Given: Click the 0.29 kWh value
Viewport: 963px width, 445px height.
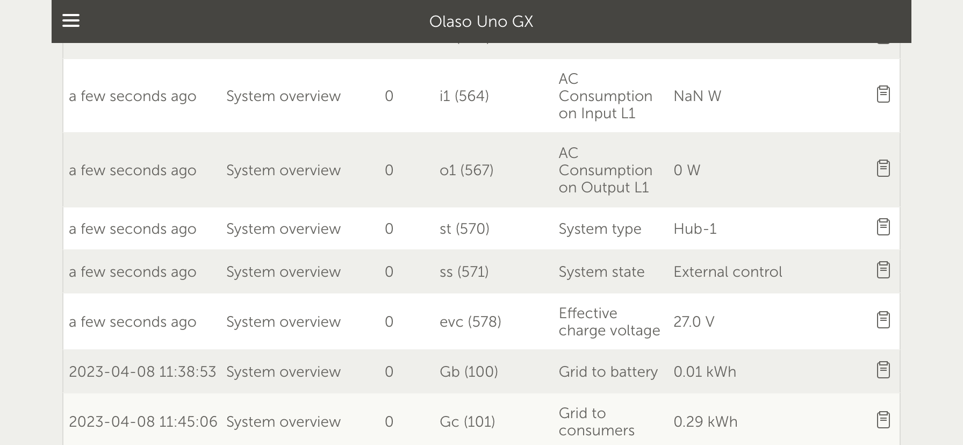Looking at the screenshot, I should click(706, 422).
